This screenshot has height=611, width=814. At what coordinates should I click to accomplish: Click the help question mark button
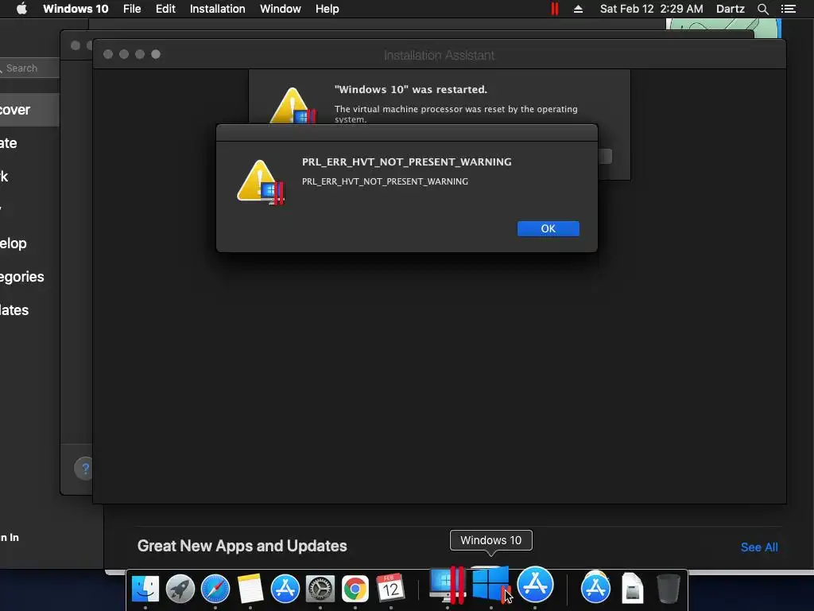pos(84,469)
